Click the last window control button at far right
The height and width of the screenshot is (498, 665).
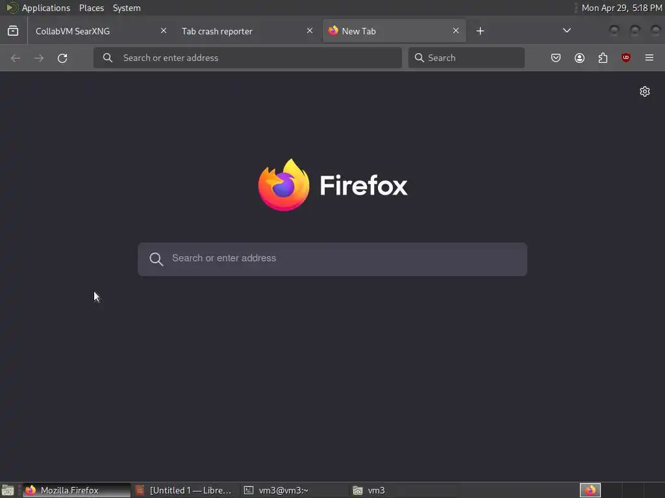tap(656, 30)
